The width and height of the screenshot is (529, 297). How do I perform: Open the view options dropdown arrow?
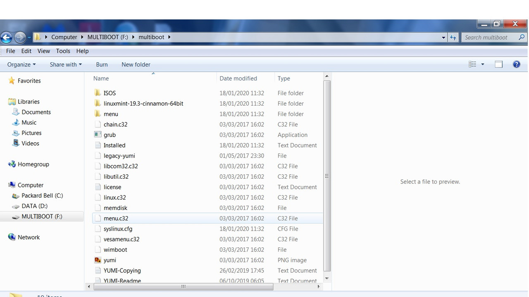coord(482,64)
